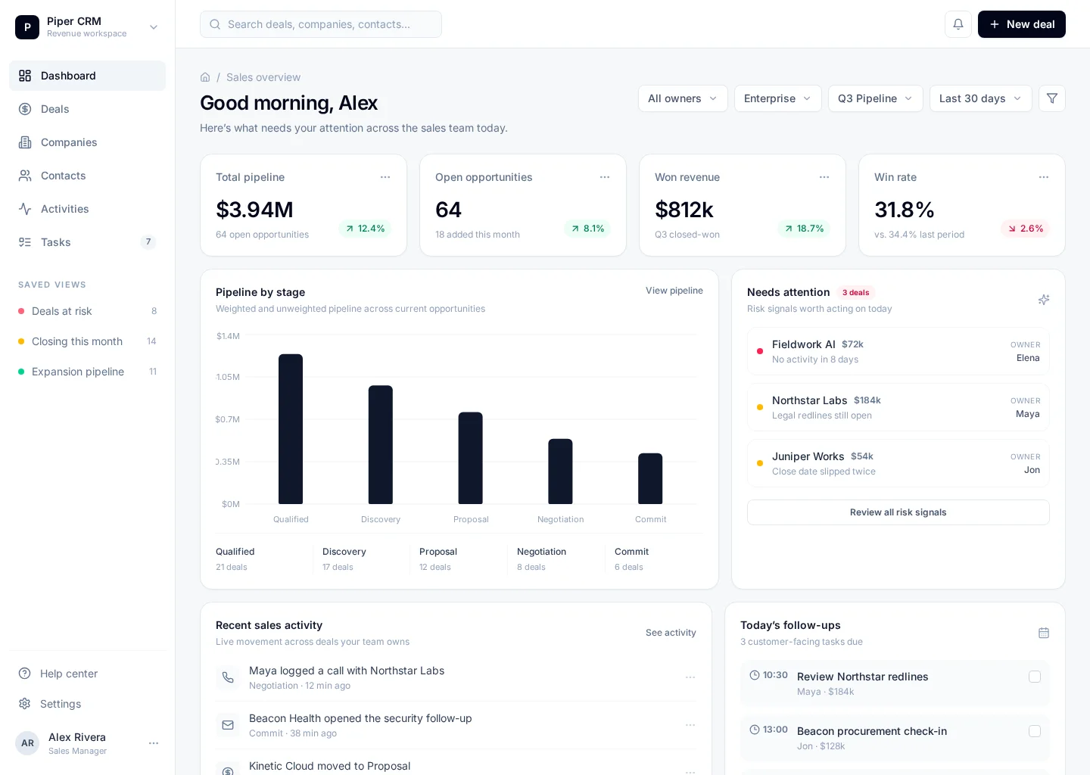Viewport: 1090px width, 775px height.
Task: Open the Fieldwork AI risk deal
Action: 898,351
